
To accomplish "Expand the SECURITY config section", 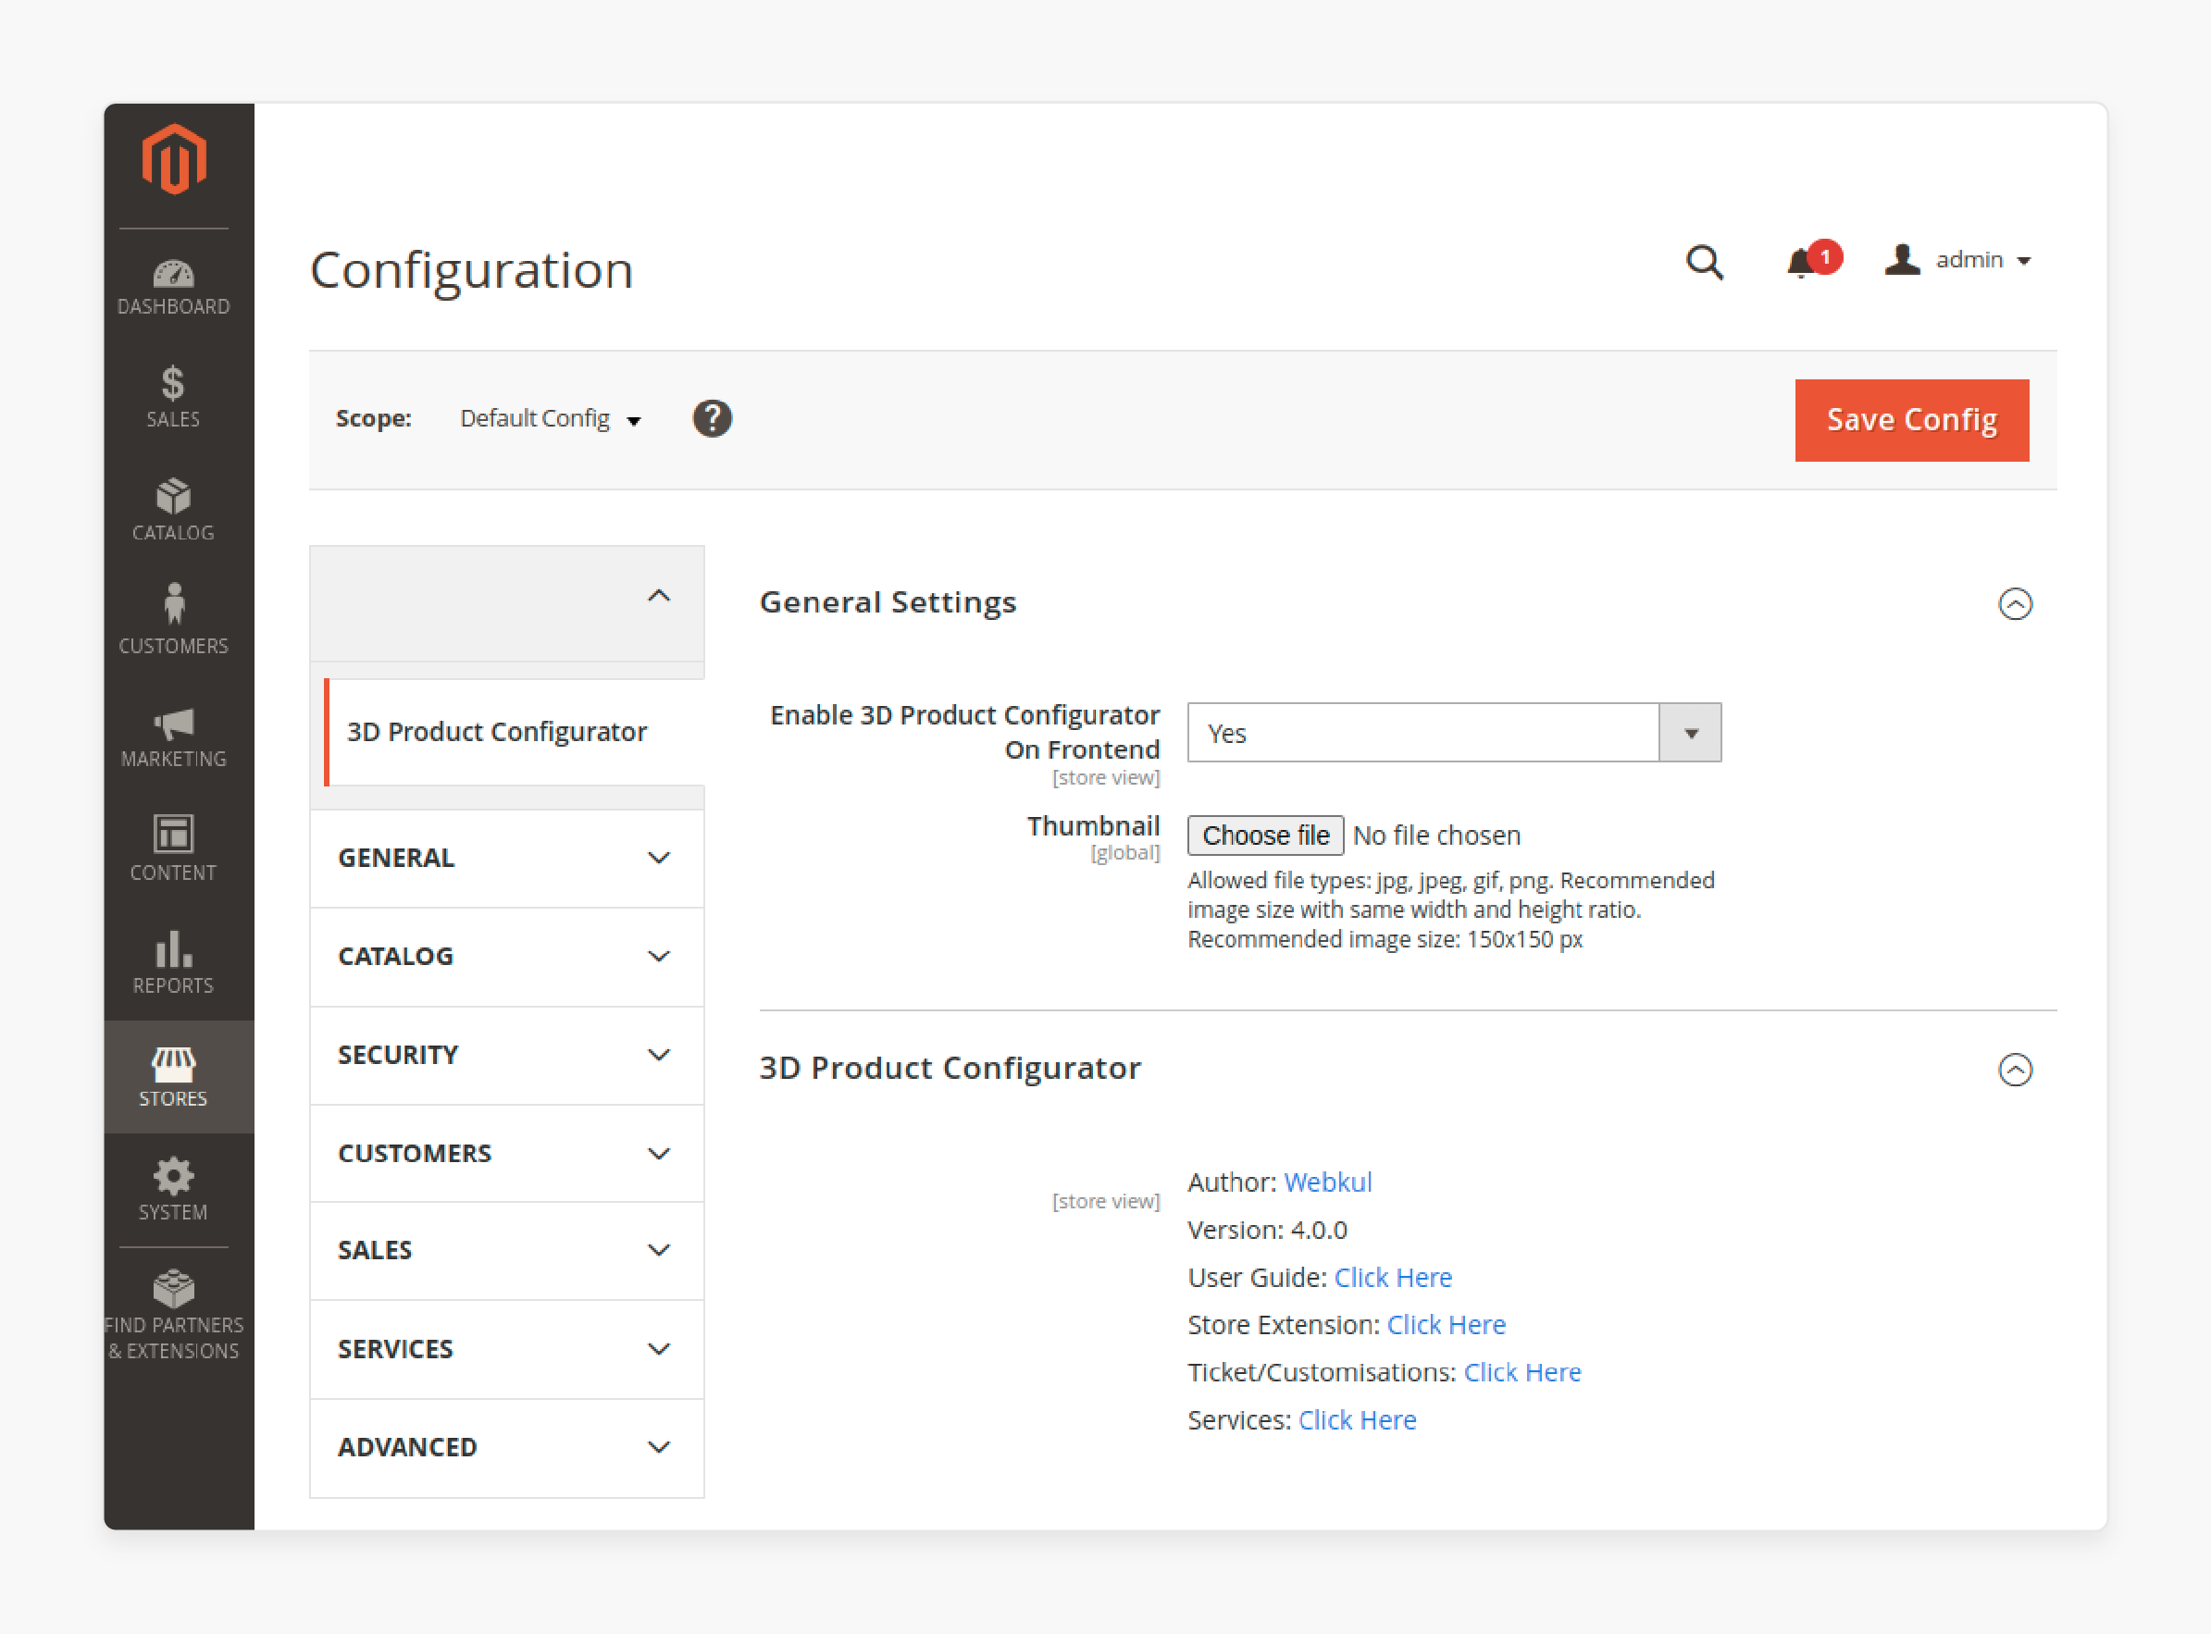I will (x=506, y=1055).
